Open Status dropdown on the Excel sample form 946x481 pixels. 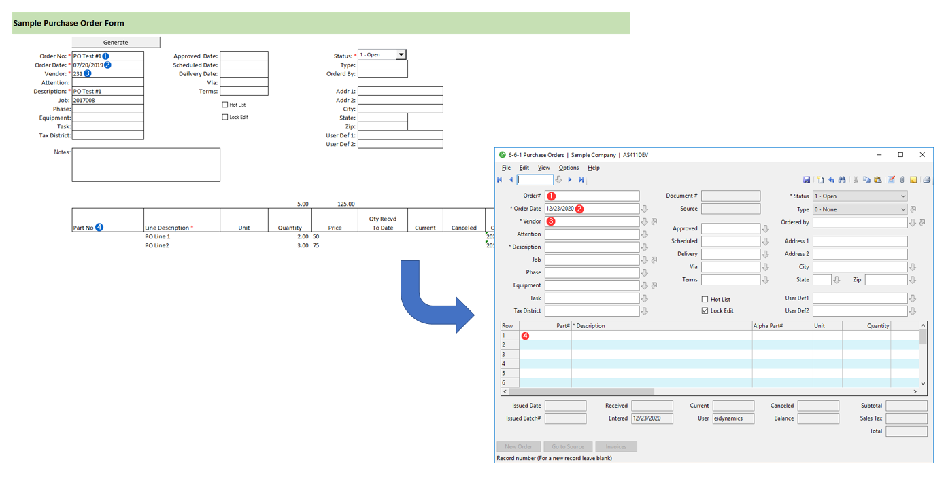click(x=401, y=55)
